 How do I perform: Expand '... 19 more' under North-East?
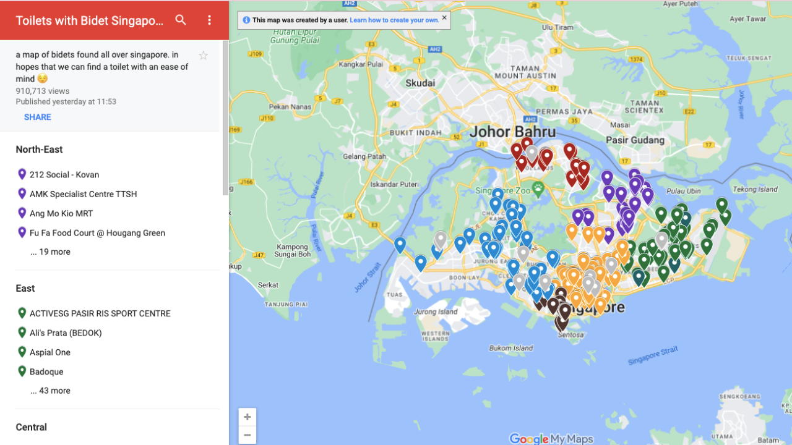50,252
